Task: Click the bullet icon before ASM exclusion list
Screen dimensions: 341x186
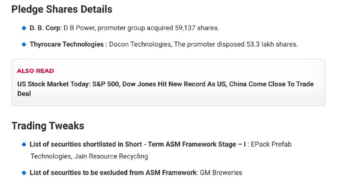Action: tap(24, 173)
